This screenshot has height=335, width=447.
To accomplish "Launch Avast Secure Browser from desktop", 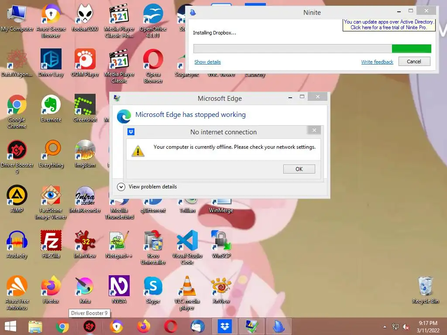I will click(51, 21).
